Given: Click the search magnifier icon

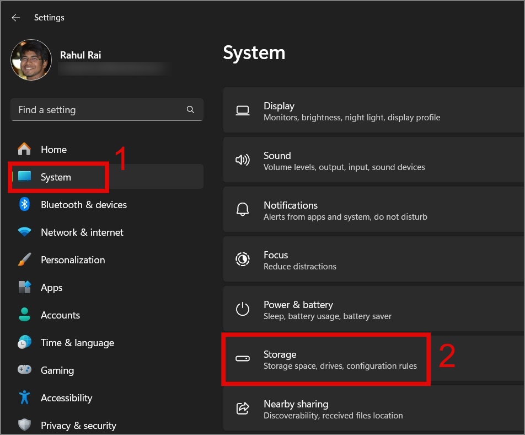Looking at the screenshot, I should (x=190, y=110).
